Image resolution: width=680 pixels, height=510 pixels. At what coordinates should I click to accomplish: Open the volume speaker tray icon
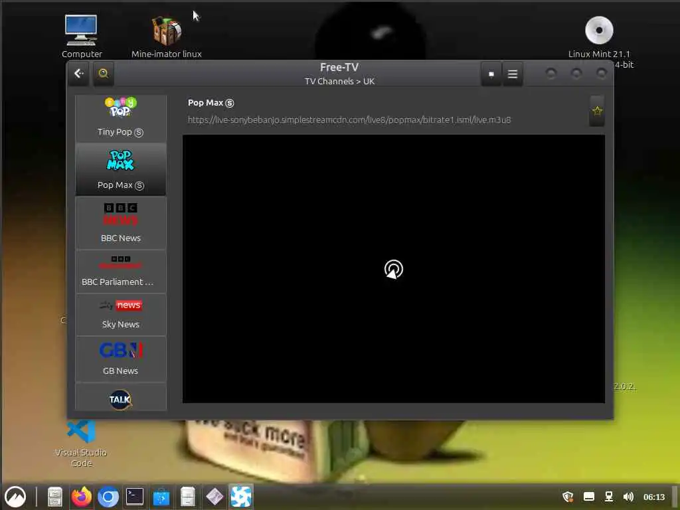[628, 497]
